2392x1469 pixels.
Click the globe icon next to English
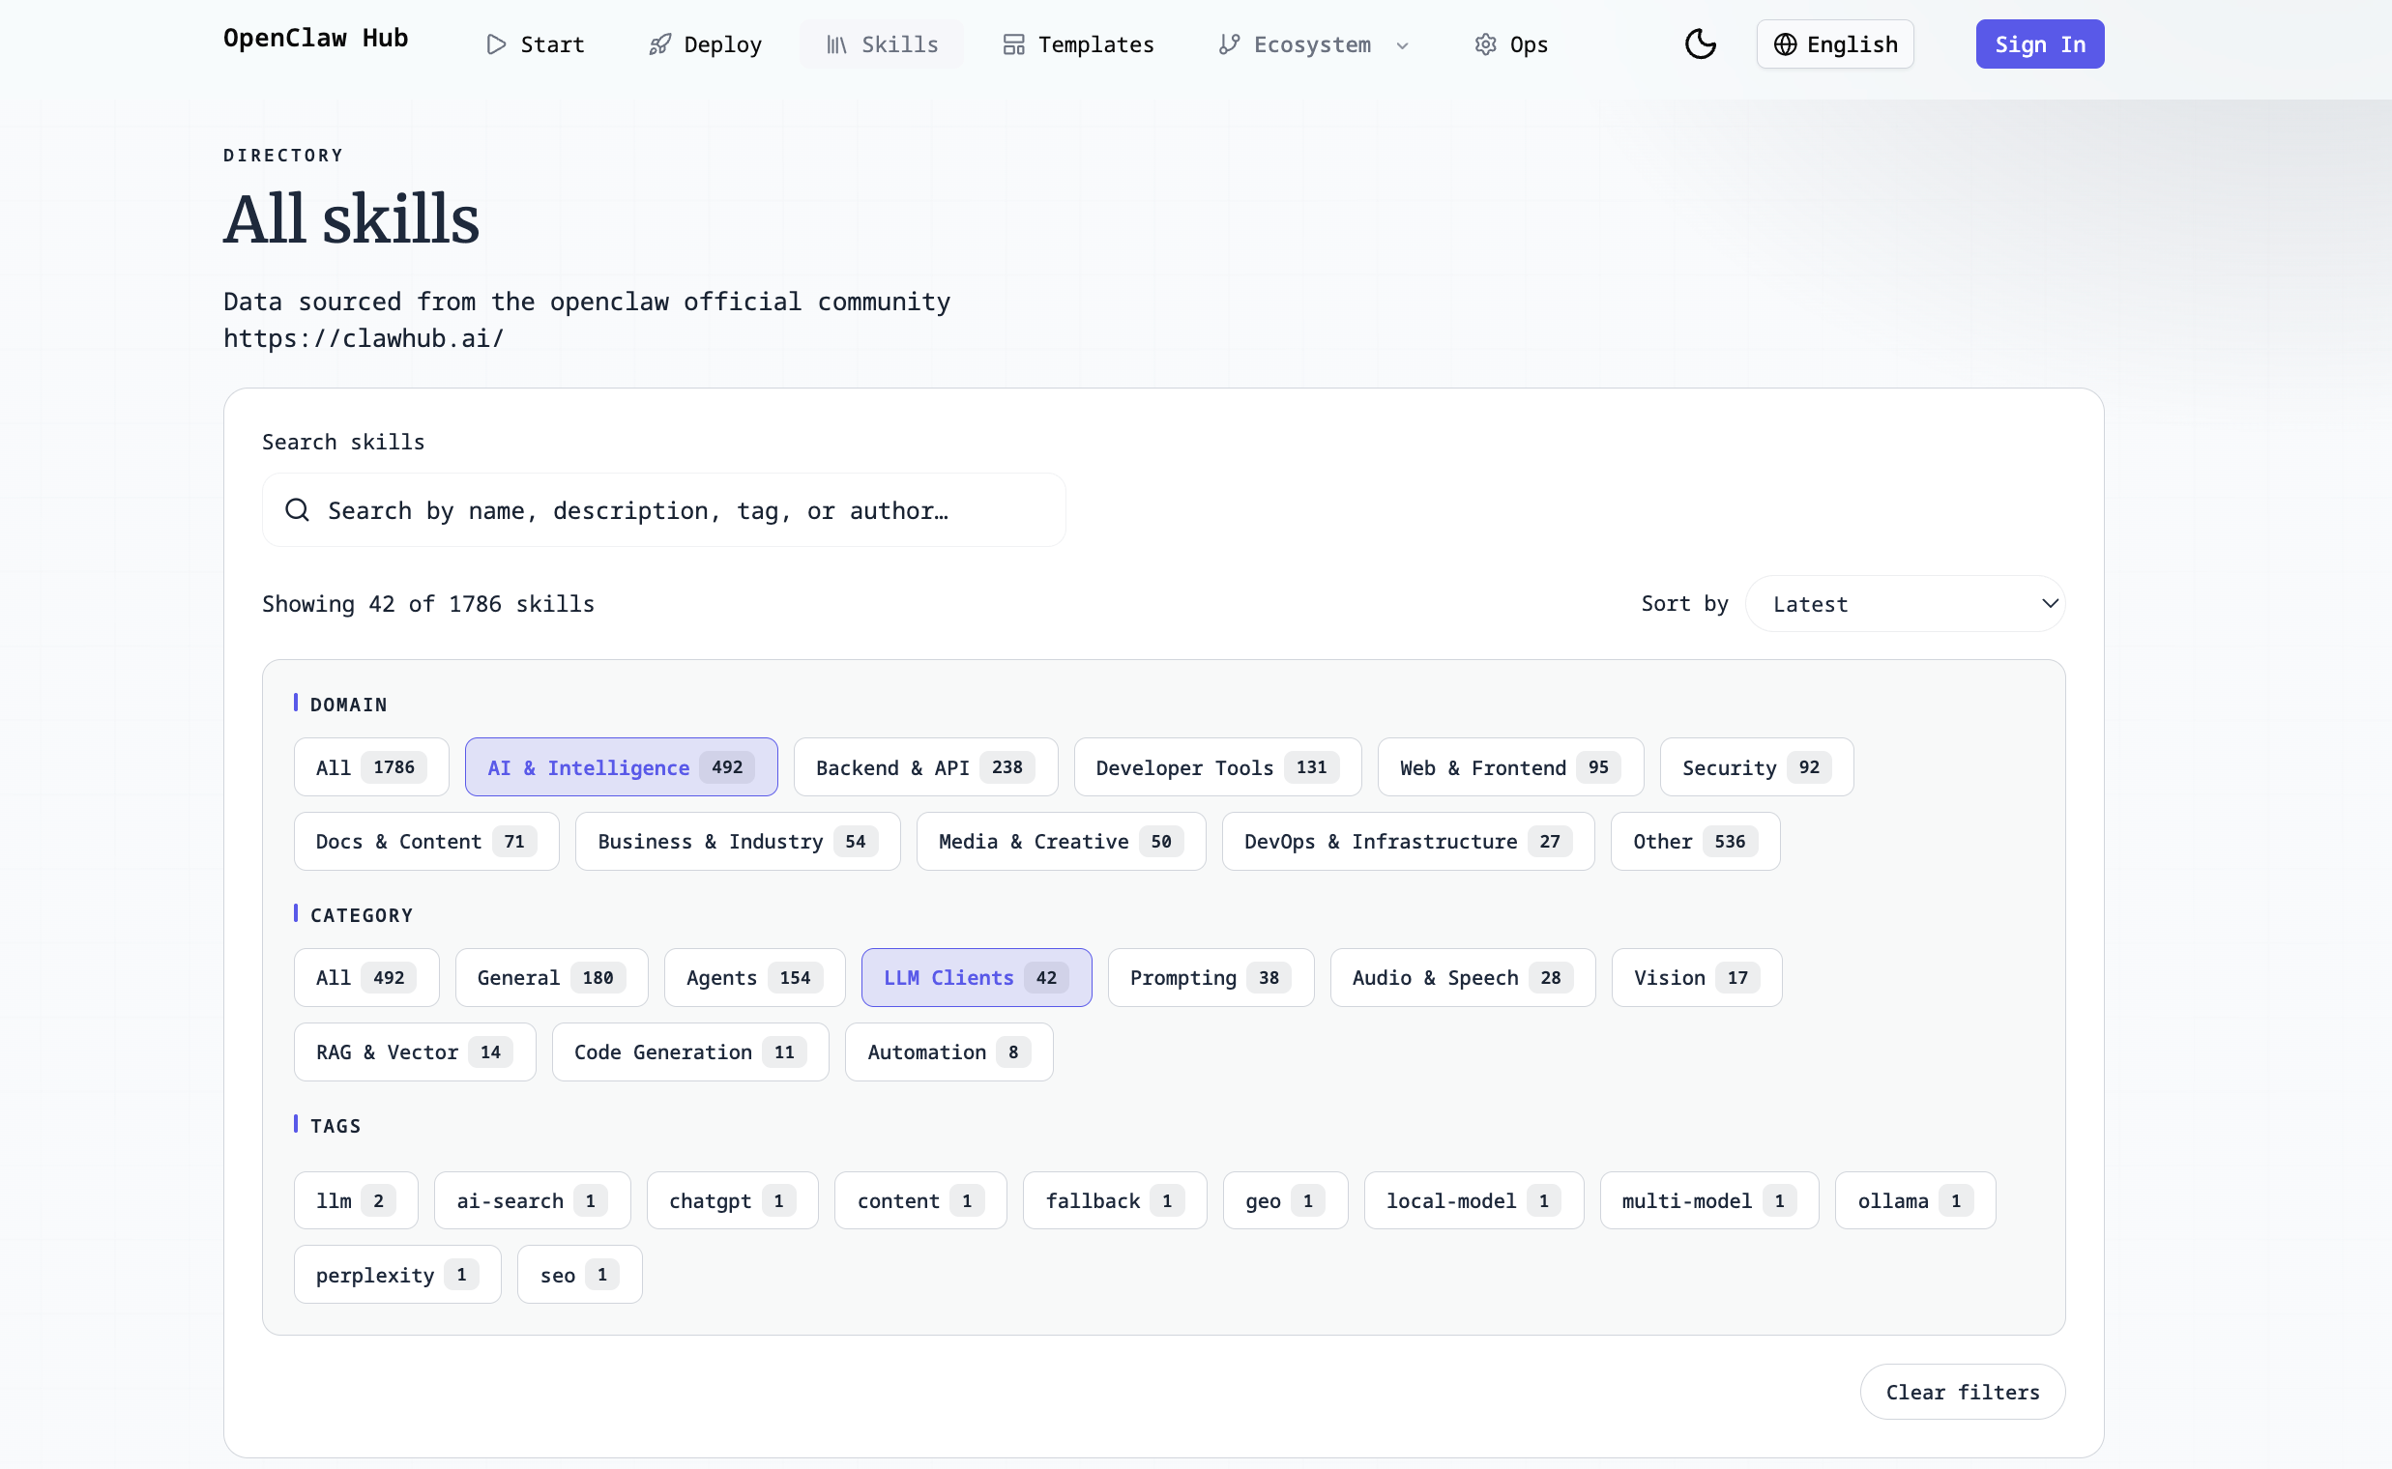click(x=1785, y=43)
